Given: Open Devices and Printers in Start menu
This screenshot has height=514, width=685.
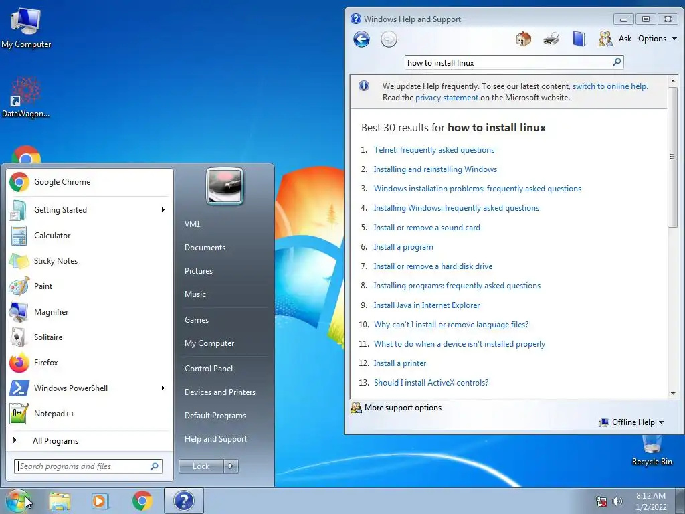Looking at the screenshot, I should pos(219,392).
